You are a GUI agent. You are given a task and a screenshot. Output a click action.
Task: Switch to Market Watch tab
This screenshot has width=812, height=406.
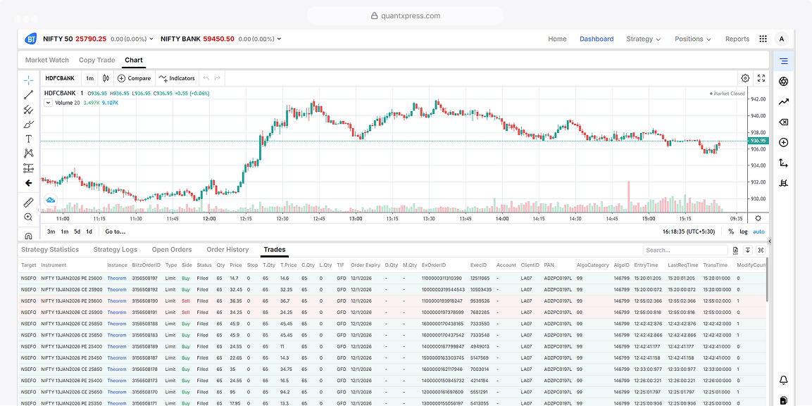(x=47, y=60)
